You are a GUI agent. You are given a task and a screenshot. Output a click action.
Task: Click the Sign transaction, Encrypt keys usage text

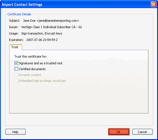[x=42, y=33]
